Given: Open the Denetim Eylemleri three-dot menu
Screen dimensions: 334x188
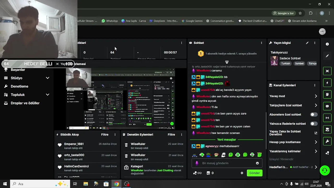Looking at the screenshot, I should click(x=182, y=135).
